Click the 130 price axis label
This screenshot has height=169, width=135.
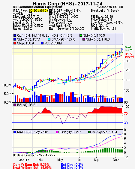[127, 61]
